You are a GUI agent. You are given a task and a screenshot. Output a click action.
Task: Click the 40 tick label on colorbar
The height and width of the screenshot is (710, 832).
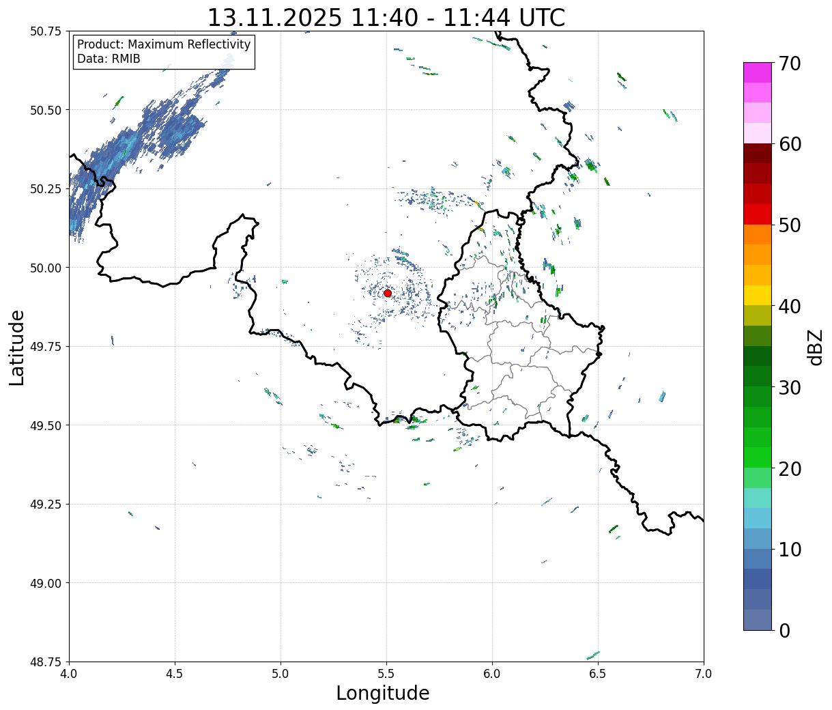[789, 307]
